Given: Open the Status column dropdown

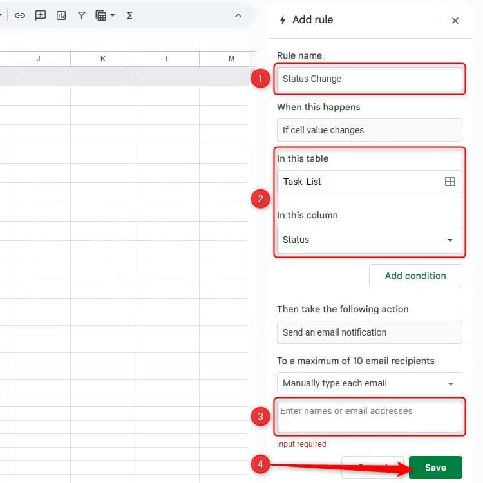Looking at the screenshot, I should pos(370,240).
